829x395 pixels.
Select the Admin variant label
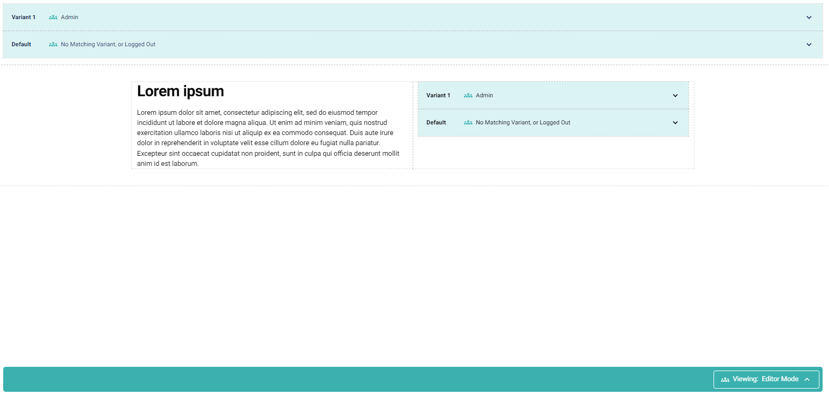(x=69, y=17)
